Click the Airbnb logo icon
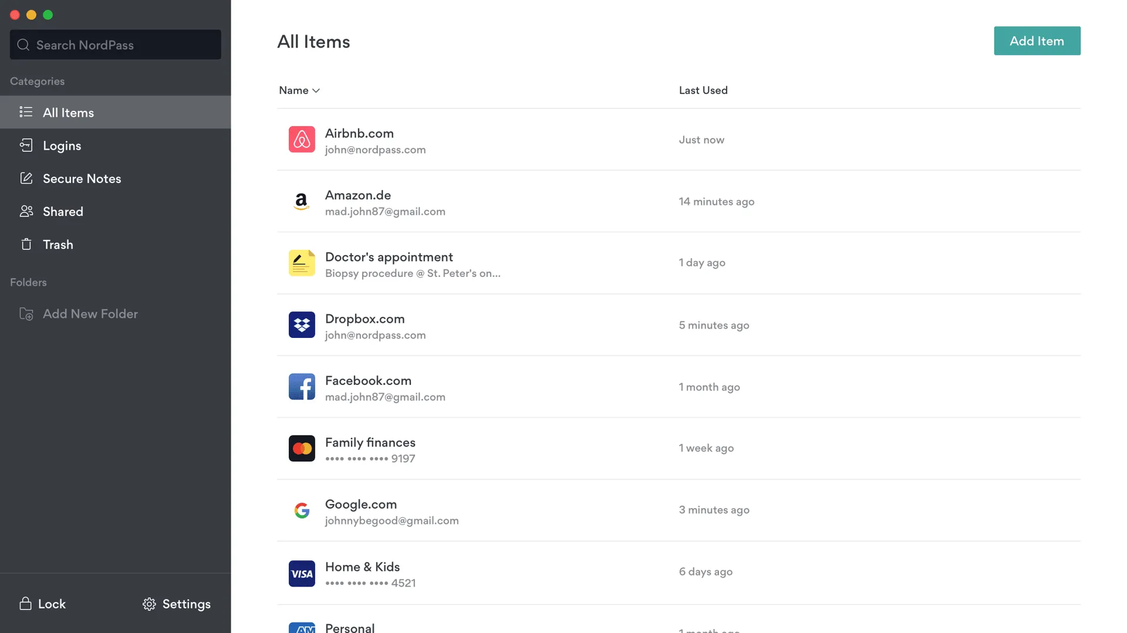Screen dimensions: 1127x633 (302, 140)
